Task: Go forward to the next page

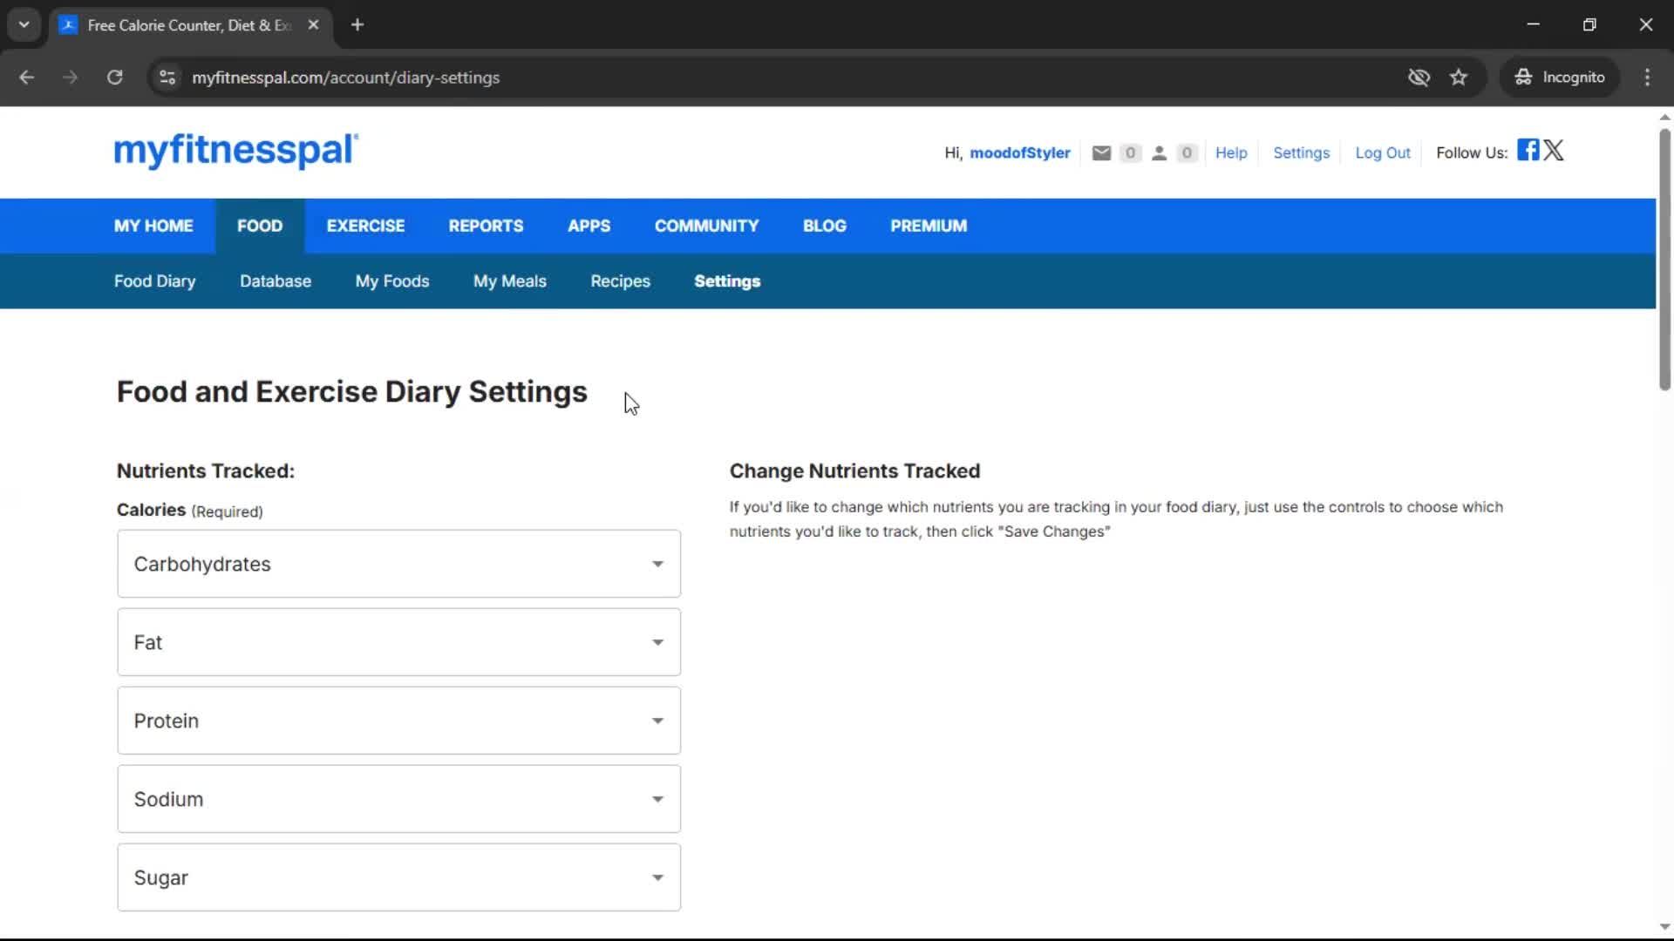Action: pyautogui.click(x=71, y=78)
